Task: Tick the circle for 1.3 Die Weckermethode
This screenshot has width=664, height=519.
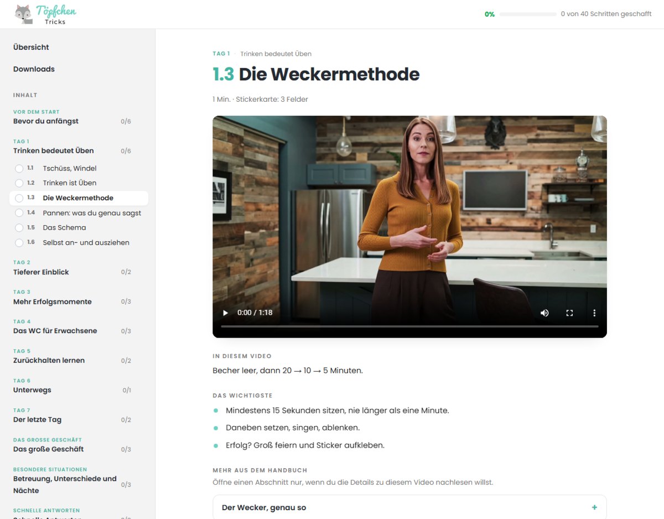Action: (19, 198)
